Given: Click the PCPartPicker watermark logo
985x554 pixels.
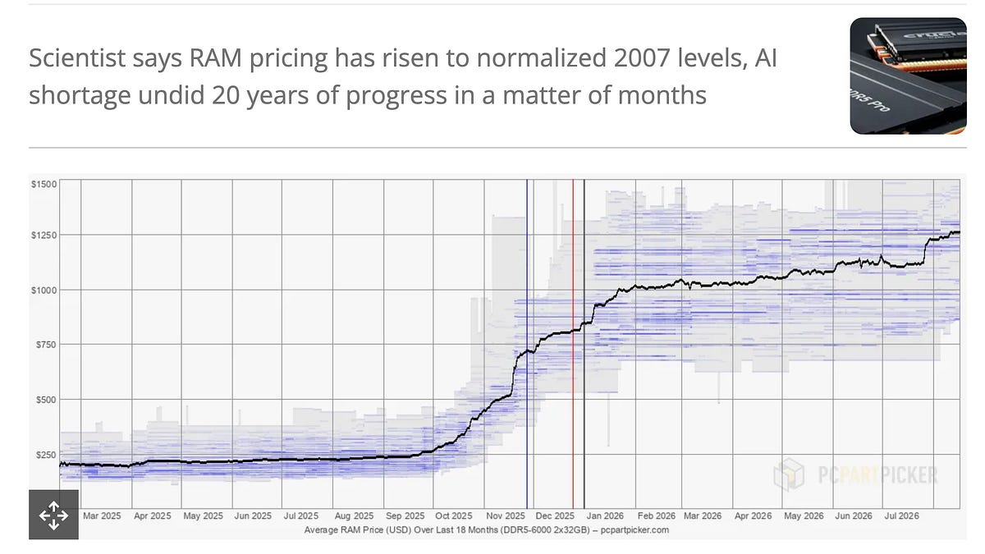Looking at the screenshot, I should (x=854, y=474).
